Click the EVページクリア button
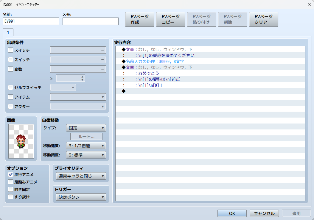Screen dimensions: 314x220 263,19
